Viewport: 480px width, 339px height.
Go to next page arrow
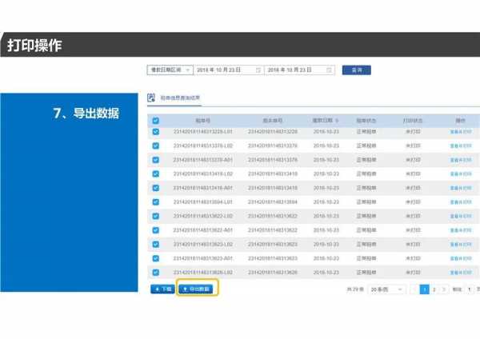pos(444,289)
